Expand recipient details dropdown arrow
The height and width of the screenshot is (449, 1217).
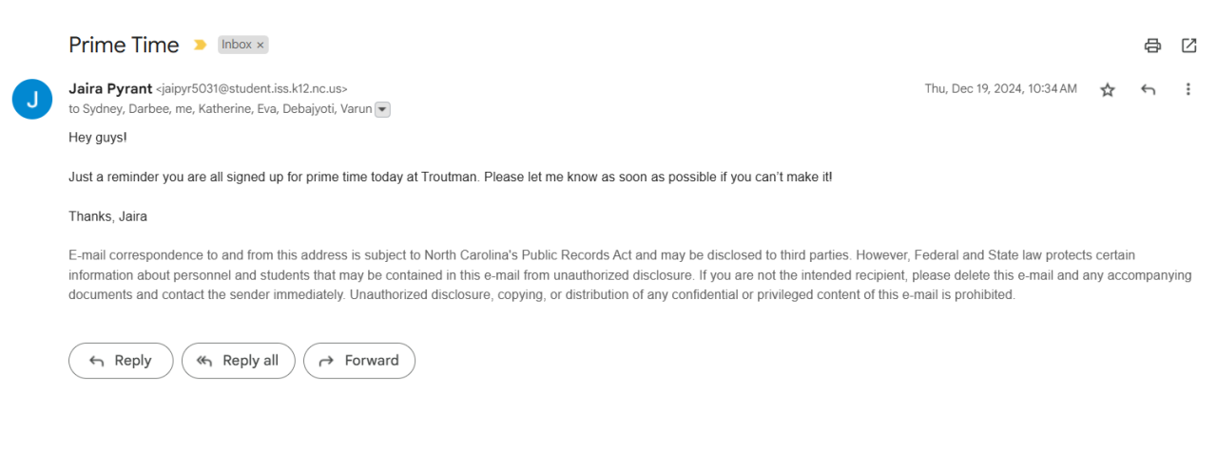(382, 109)
